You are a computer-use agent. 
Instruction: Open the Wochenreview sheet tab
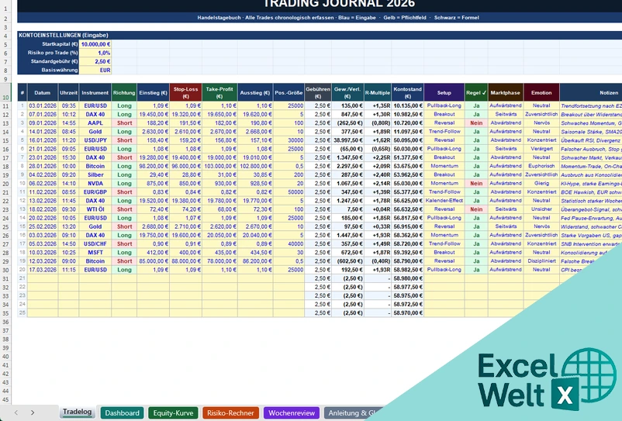pos(292,412)
